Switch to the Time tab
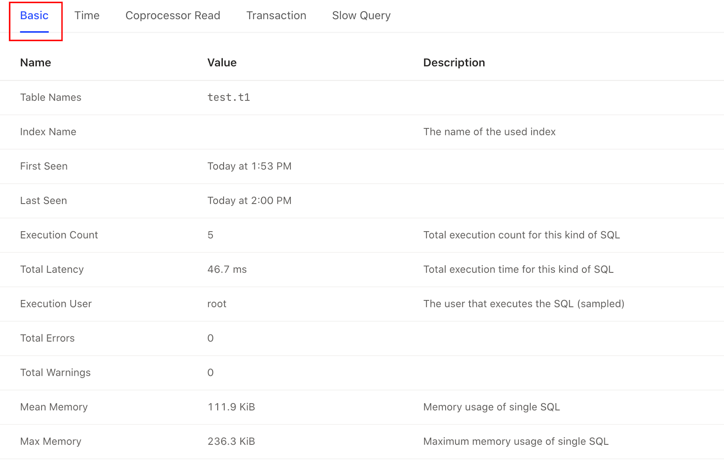The width and height of the screenshot is (724, 468). click(x=87, y=15)
